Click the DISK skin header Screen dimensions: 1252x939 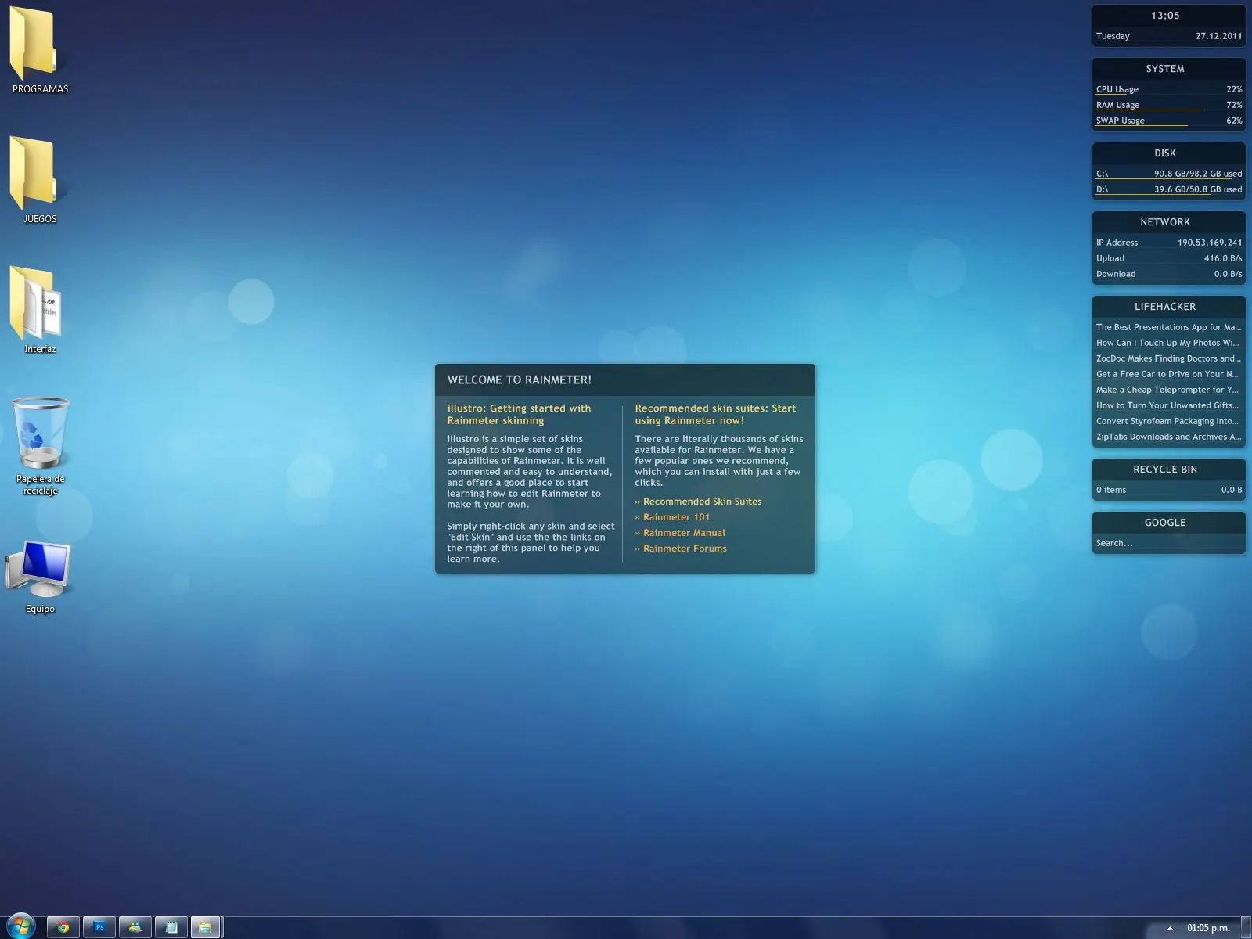1165,153
